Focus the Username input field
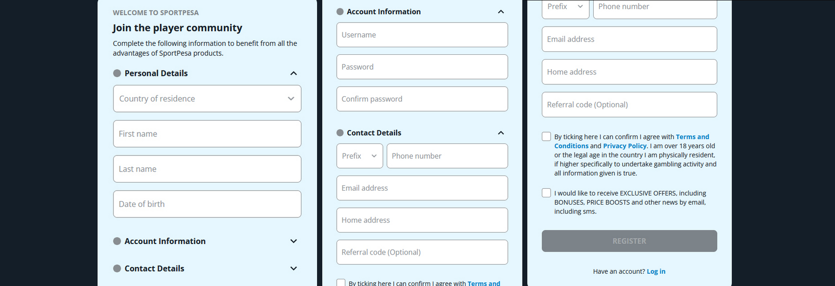Viewport: 835px width, 286px height. [422, 35]
